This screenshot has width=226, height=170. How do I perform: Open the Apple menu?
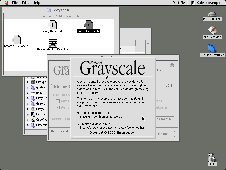click(6, 3)
